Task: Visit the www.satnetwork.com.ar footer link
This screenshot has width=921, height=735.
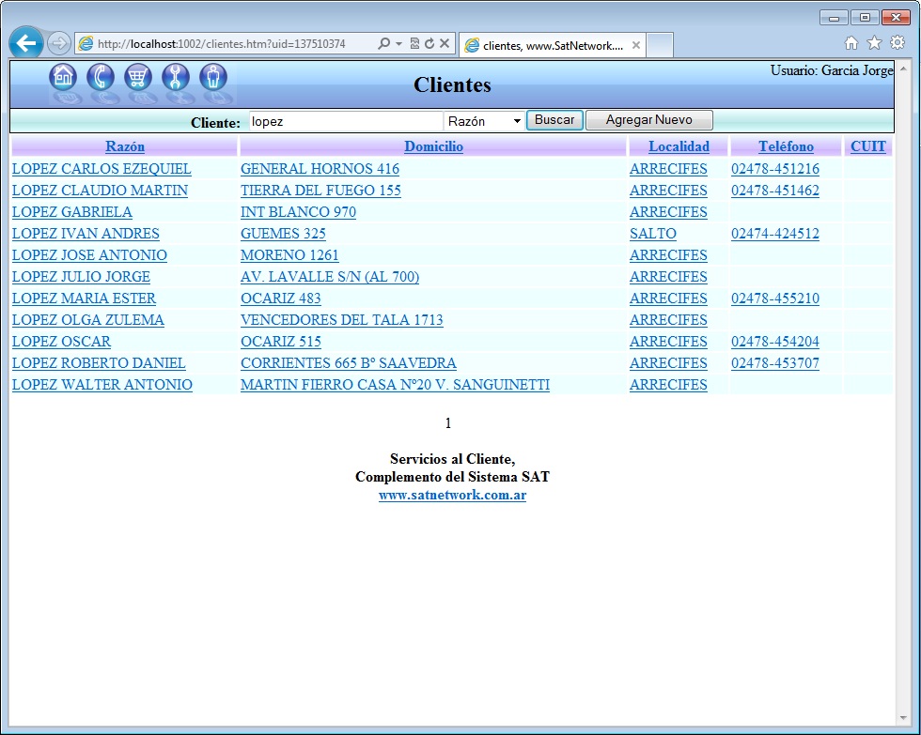Action: (x=452, y=496)
